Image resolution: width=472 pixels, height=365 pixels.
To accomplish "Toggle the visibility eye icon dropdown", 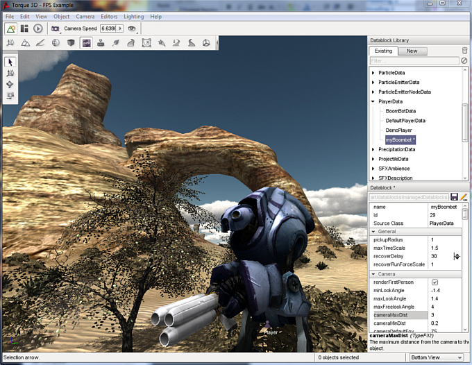I will coord(131,28).
